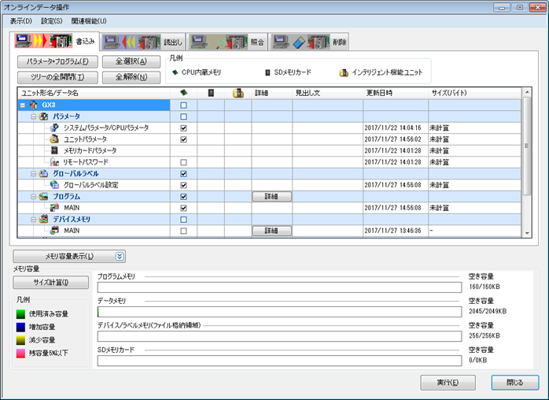Check the device memory MAIN checkbox

coord(183,231)
